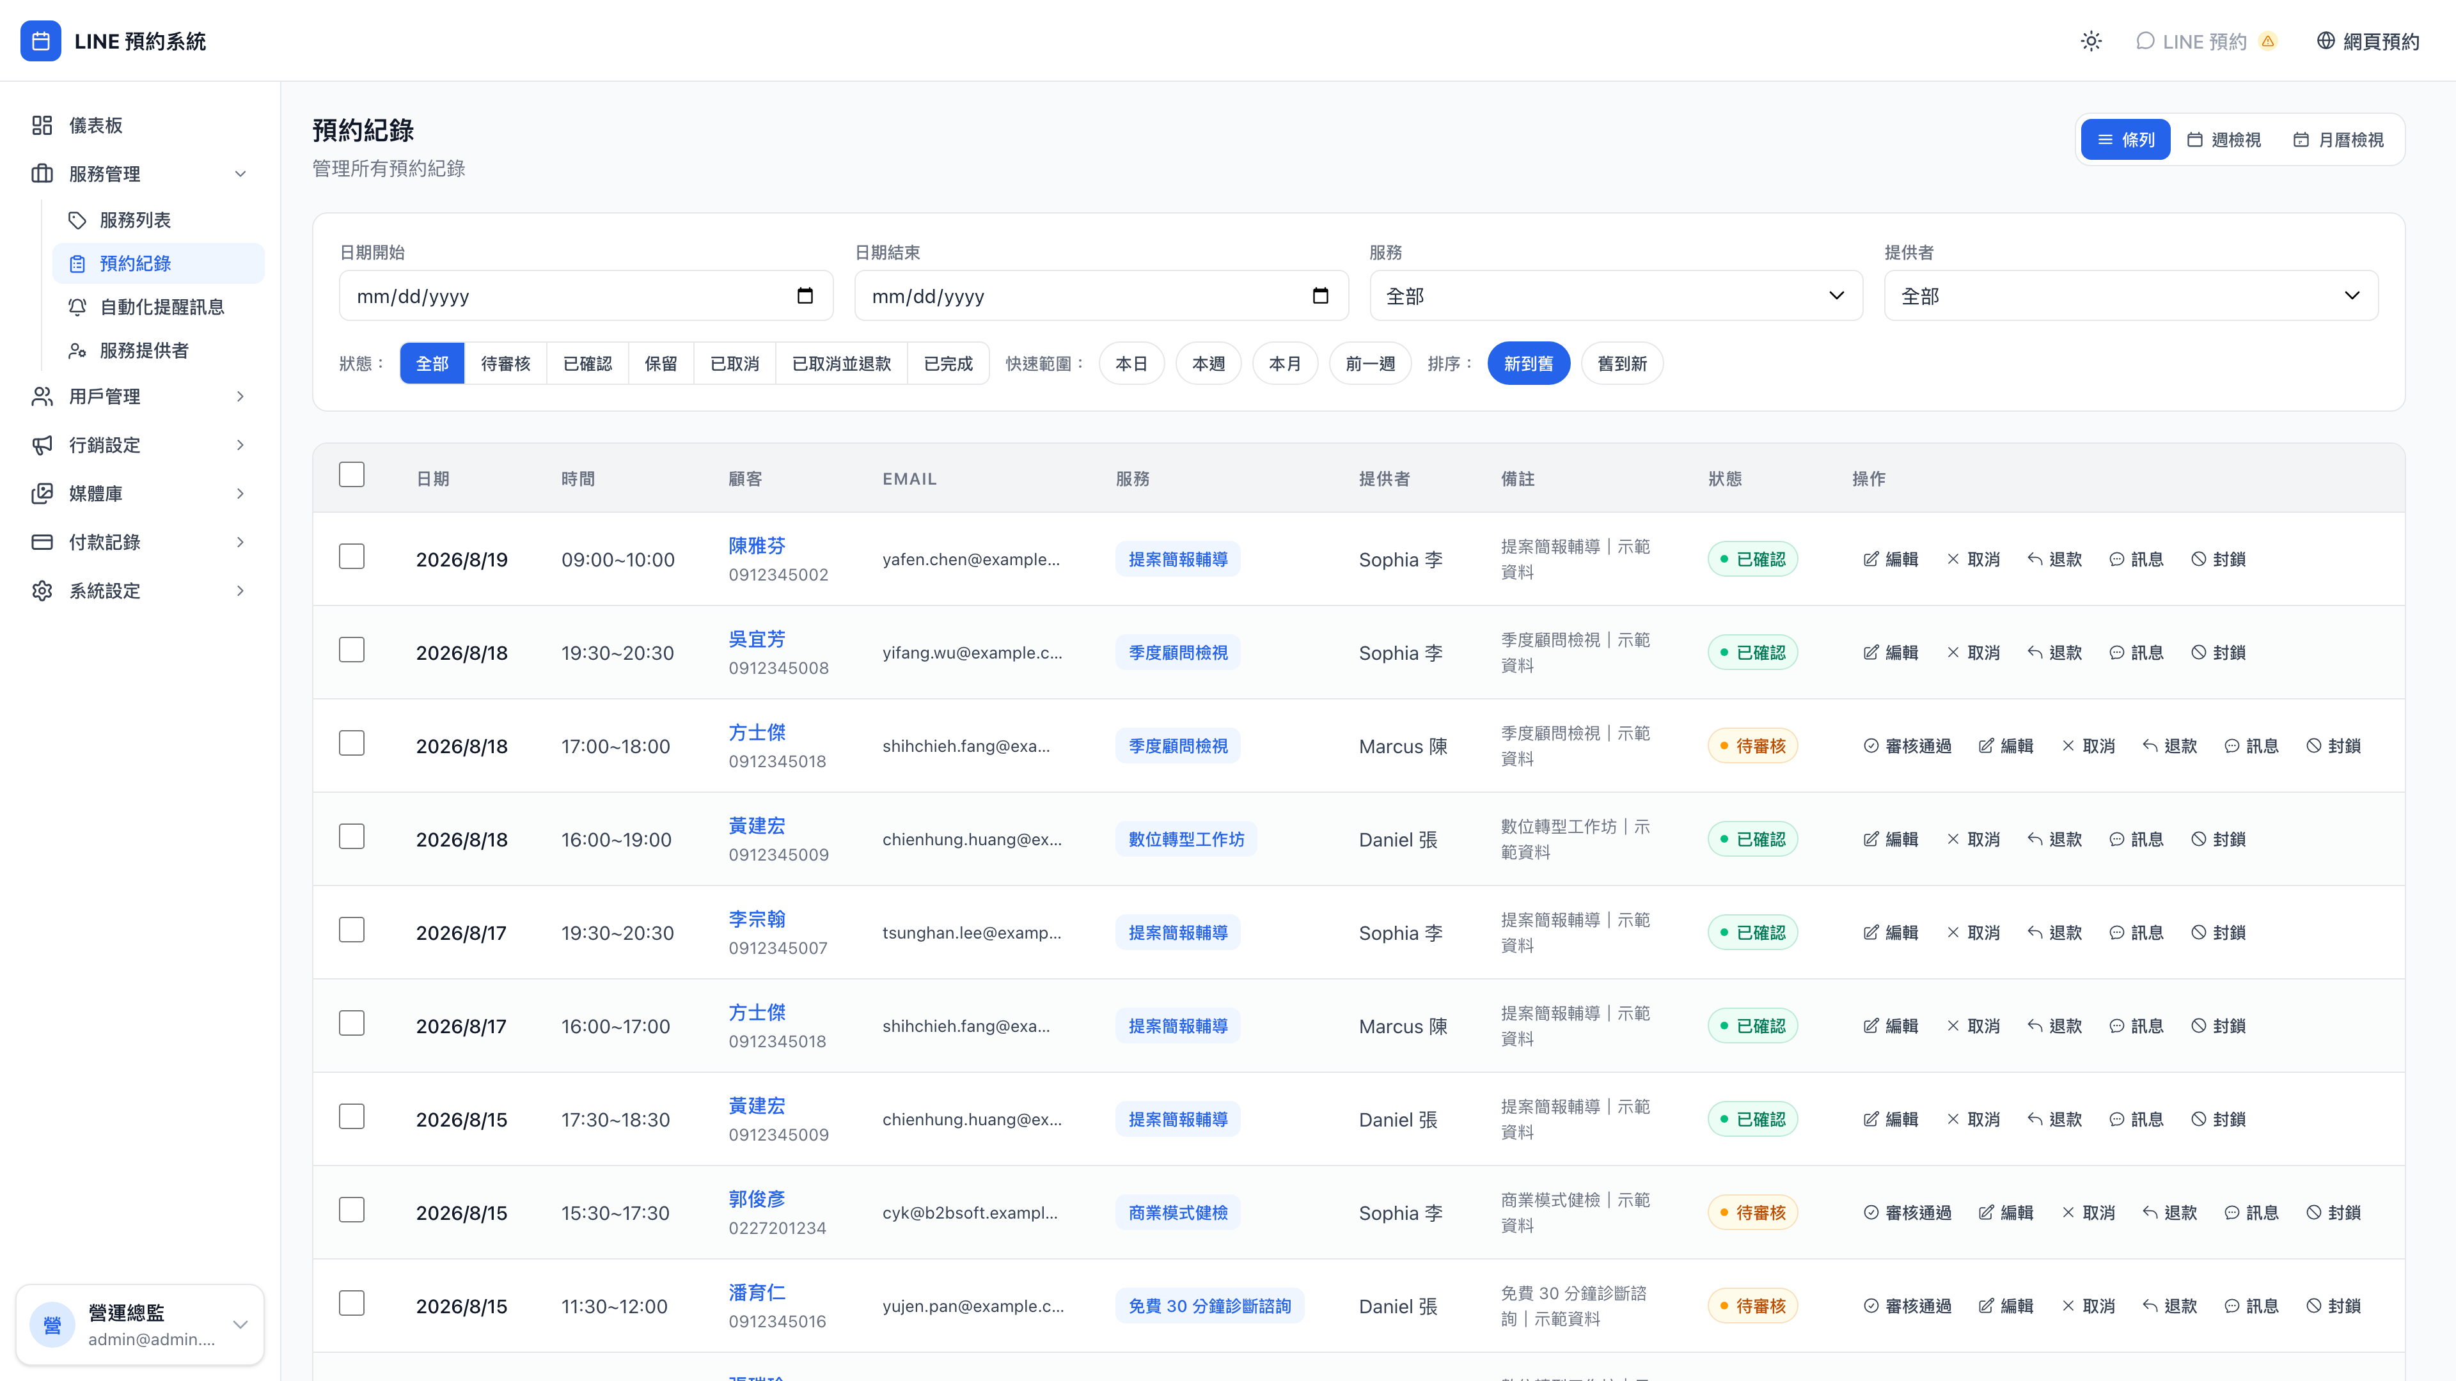This screenshot has height=1381, width=2456.
Task: Tick the checkbox for the 2026/8/19 booking
Action: [x=352, y=557]
